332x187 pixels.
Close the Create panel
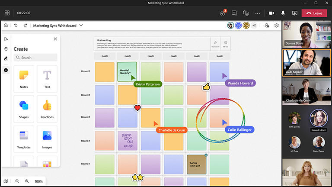(55, 39)
